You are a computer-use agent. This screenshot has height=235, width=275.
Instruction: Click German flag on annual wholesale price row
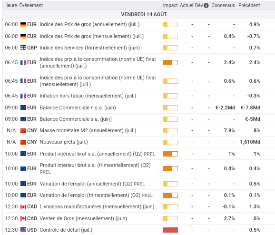(x=23, y=25)
